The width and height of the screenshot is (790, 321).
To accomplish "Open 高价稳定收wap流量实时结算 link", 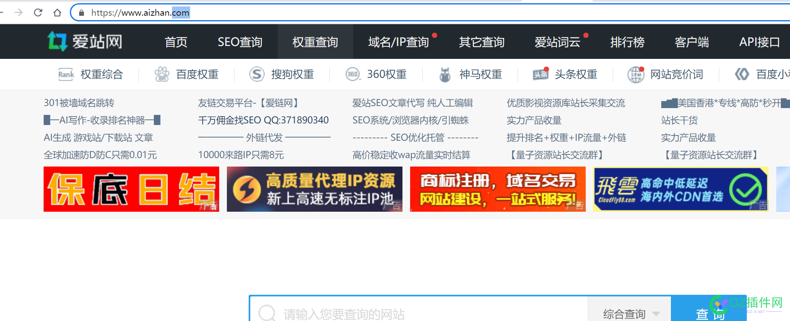I will pos(411,155).
